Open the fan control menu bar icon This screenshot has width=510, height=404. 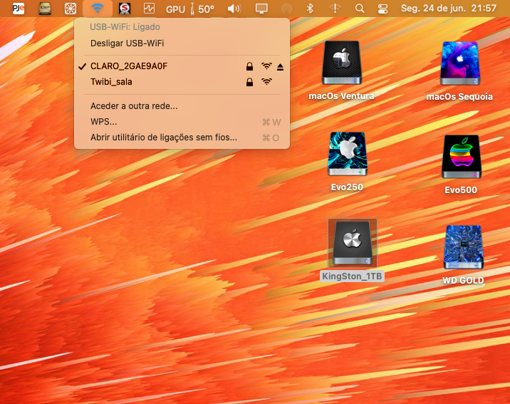71,9
